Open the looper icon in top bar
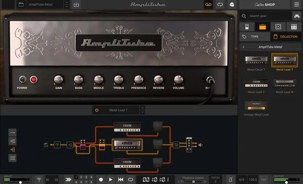Image resolution: width=303 pixels, height=184 pixels. [220, 4]
